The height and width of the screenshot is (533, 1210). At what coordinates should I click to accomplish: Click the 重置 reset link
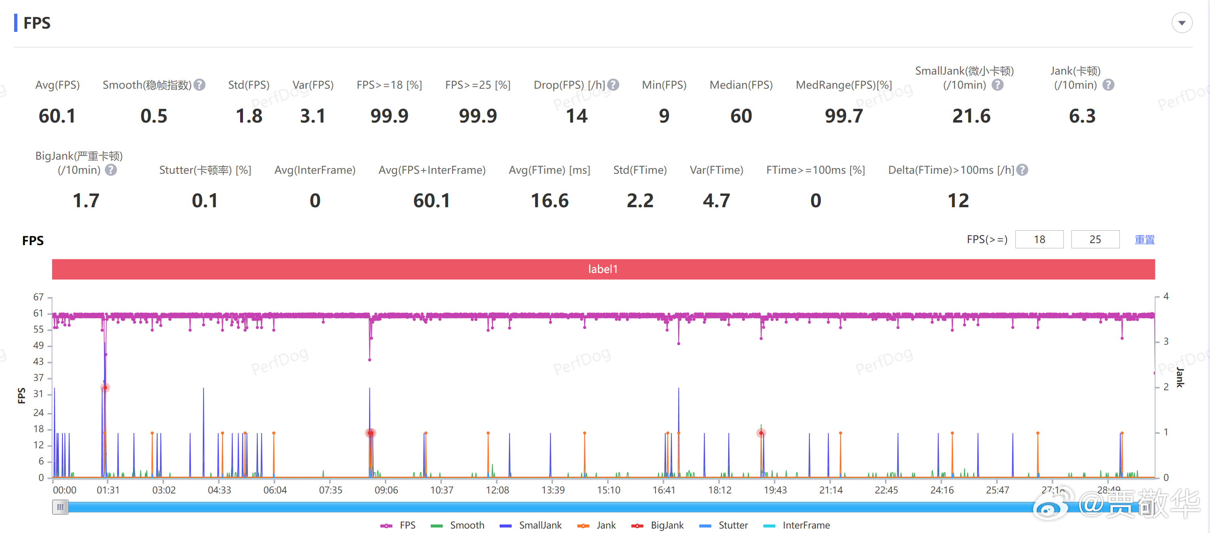(1144, 239)
